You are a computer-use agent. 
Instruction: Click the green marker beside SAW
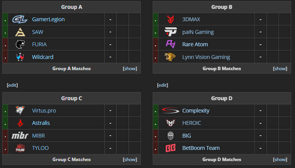5,32
